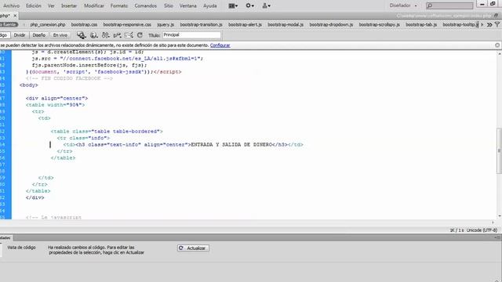Open related file bootstrap-modal.js
The width and height of the screenshot is (502, 282).
click(x=286, y=24)
